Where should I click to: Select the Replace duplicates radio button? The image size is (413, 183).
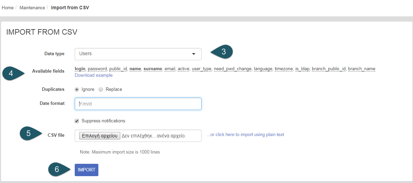click(101, 89)
